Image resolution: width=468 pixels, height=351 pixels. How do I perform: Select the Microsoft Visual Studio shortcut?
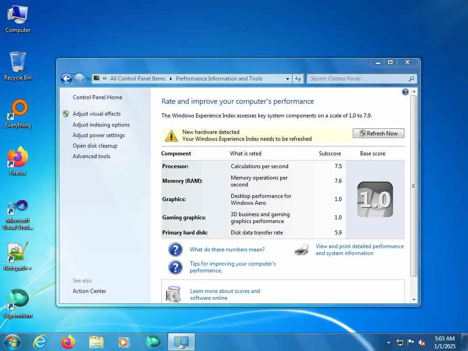click(18, 215)
